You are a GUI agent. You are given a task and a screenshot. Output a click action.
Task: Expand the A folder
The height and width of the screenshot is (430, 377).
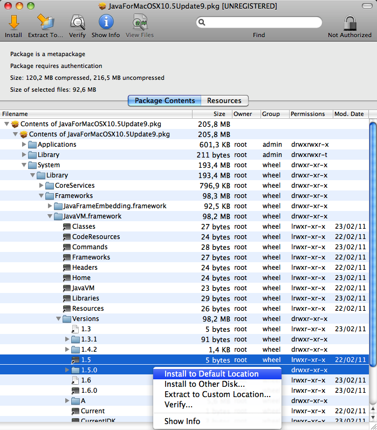pyautogui.click(x=67, y=401)
